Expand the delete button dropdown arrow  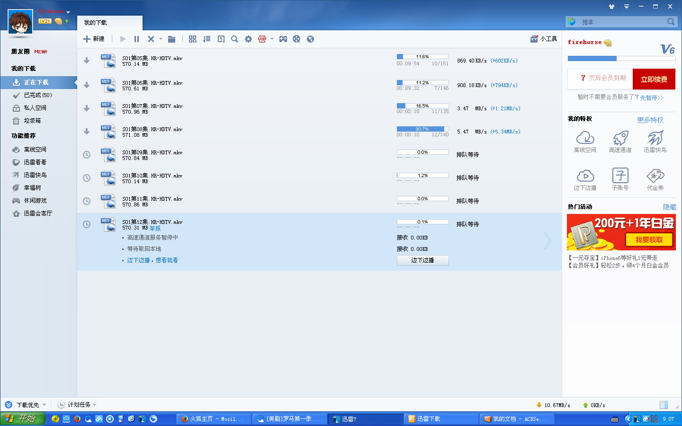[161, 39]
